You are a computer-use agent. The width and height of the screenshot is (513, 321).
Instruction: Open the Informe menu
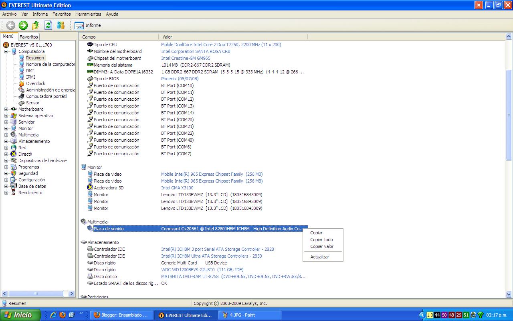click(40, 14)
